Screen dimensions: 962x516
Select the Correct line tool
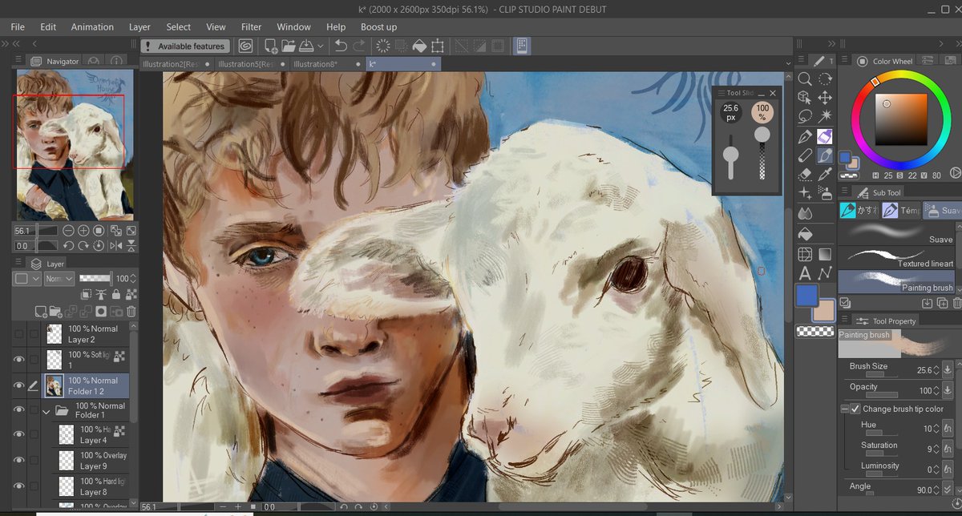(x=825, y=274)
